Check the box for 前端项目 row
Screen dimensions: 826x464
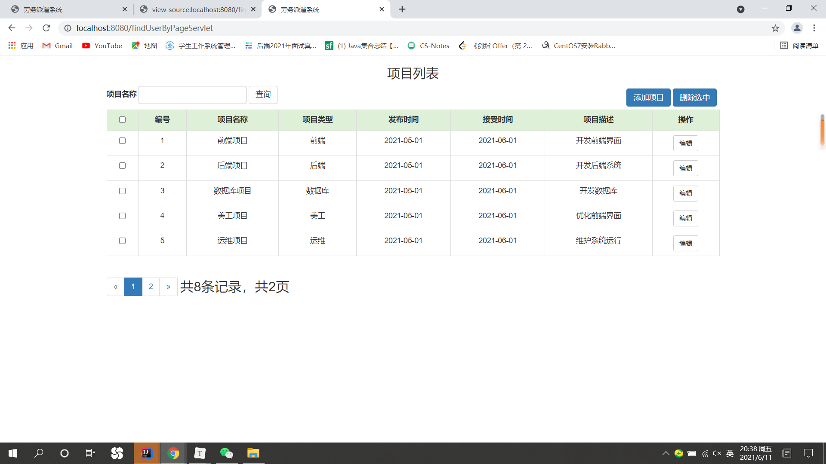coord(122,141)
